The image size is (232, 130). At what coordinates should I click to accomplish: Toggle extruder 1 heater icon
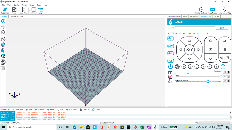pyautogui.click(x=170, y=81)
